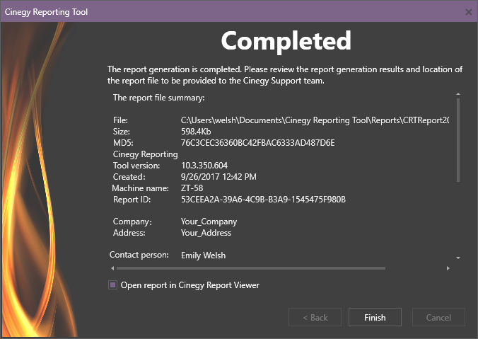
Task: Click the 'Tool version:' label
Action: (x=136, y=166)
